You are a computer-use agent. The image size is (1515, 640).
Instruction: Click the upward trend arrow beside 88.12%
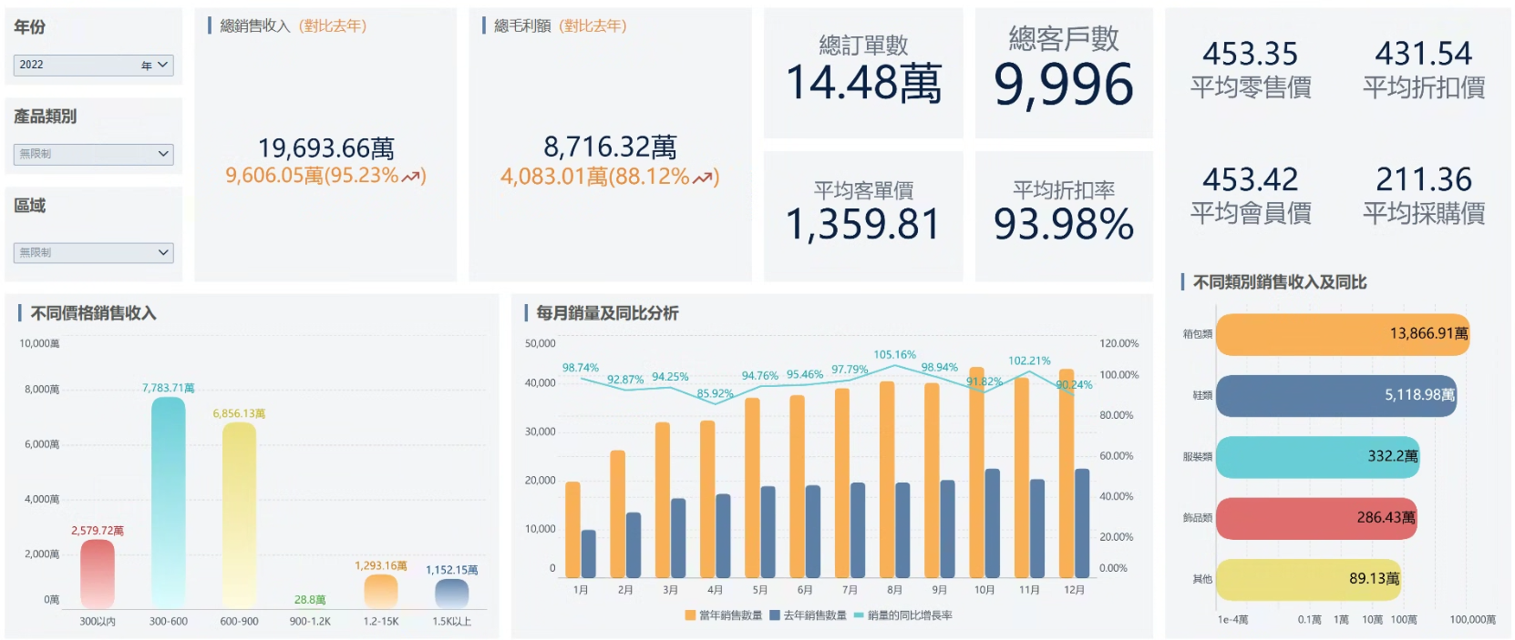(x=704, y=178)
